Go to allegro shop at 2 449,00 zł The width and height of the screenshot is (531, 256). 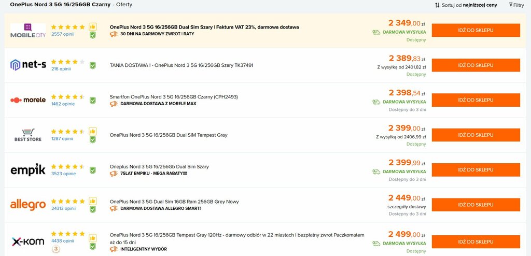476,205
